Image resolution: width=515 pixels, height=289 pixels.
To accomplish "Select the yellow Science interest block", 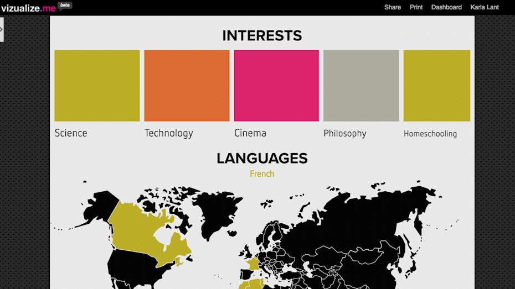I will 97,86.
